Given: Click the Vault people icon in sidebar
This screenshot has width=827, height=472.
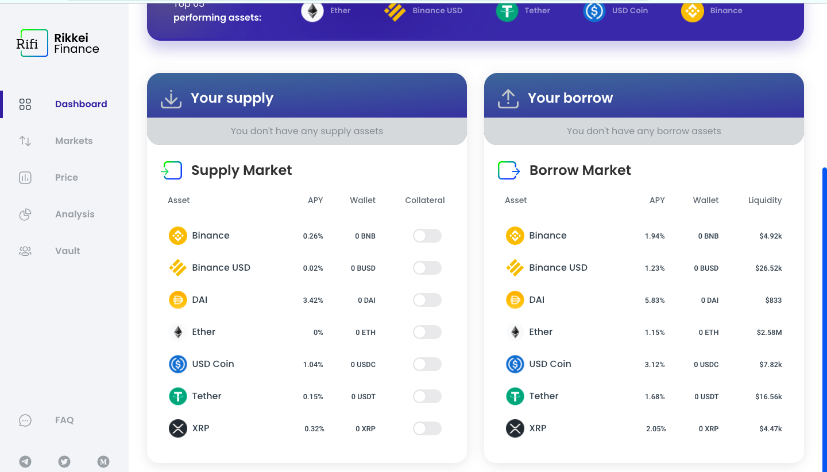Looking at the screenshot, I should 25,251.
